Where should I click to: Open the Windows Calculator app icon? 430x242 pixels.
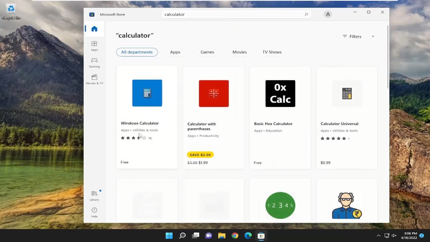tap(147, 93)
